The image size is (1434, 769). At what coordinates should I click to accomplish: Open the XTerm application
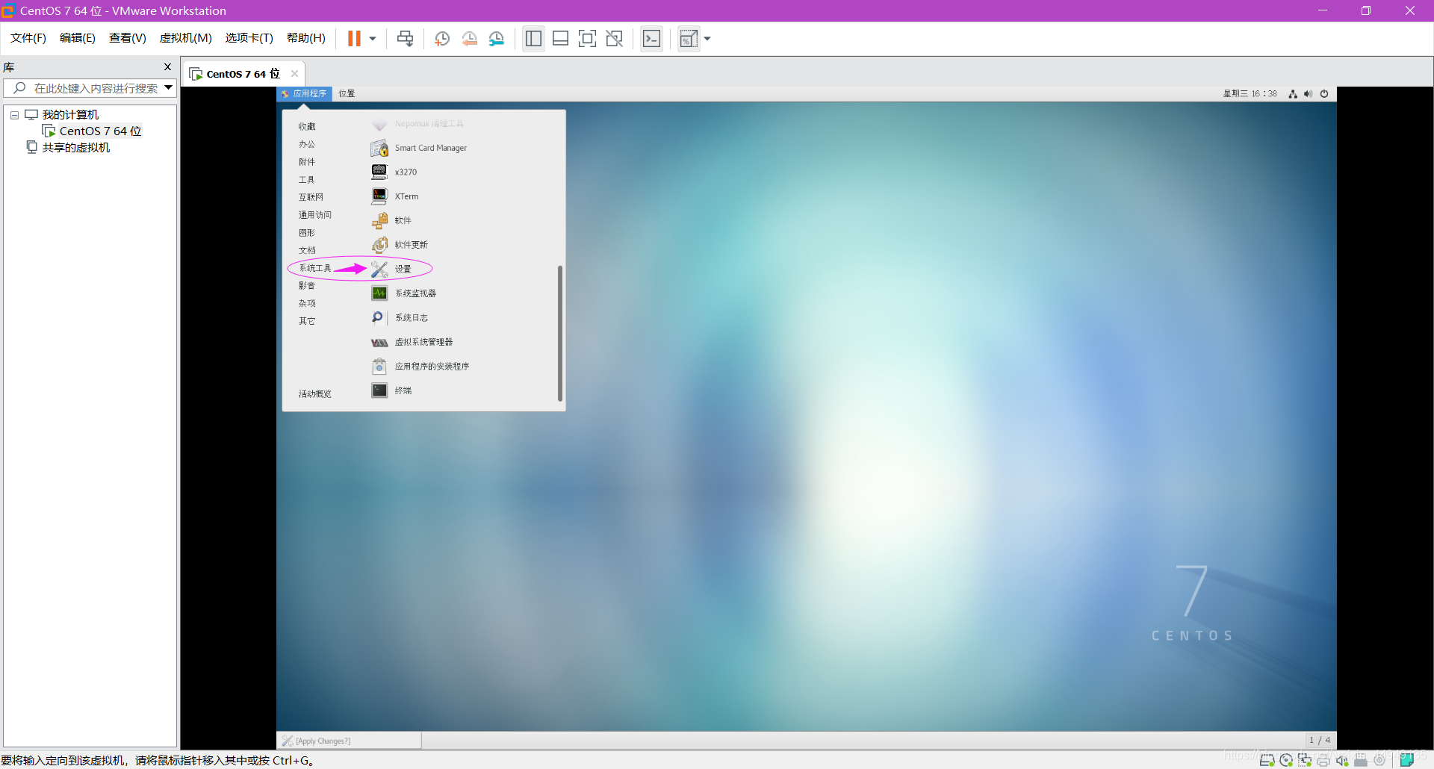pos(406,196)
